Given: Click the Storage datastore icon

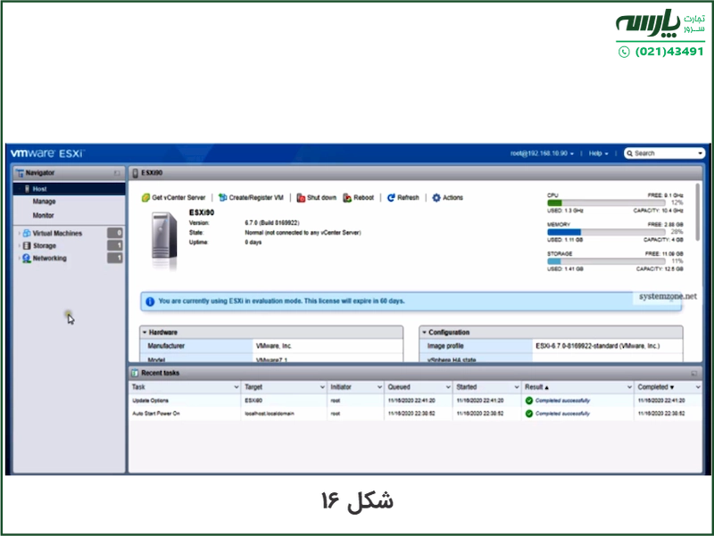Looking at the screenshot, I should (27, 246).
